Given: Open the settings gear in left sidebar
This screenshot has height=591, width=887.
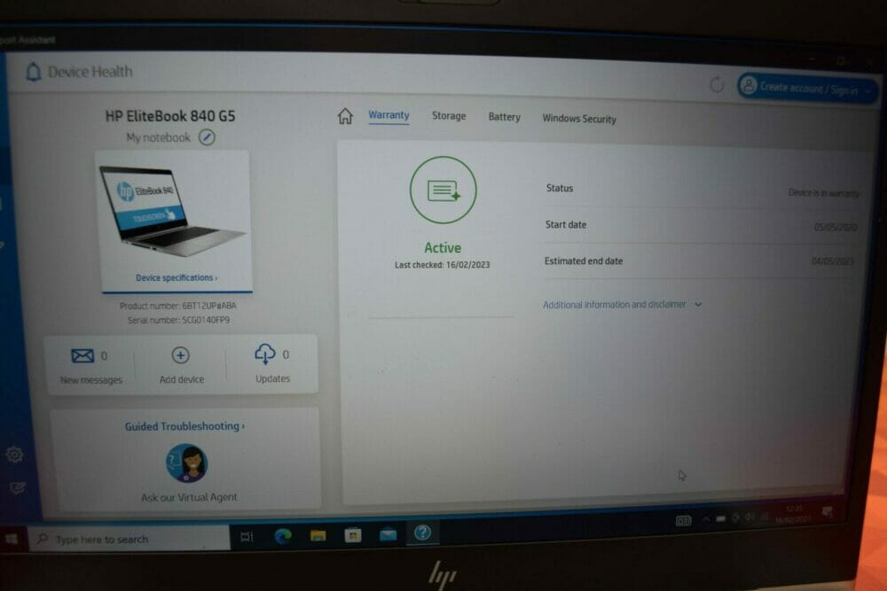Looking at the screenshot, I should point(15,455).
